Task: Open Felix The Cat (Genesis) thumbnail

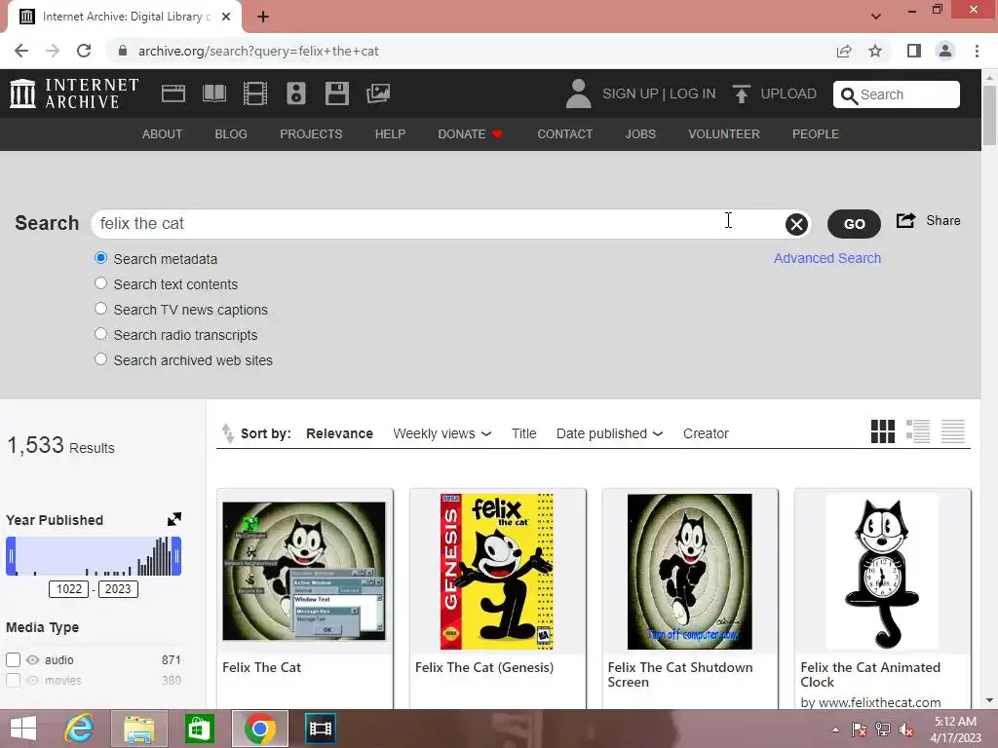Action: pyautogui.click(x=497, y=571)
